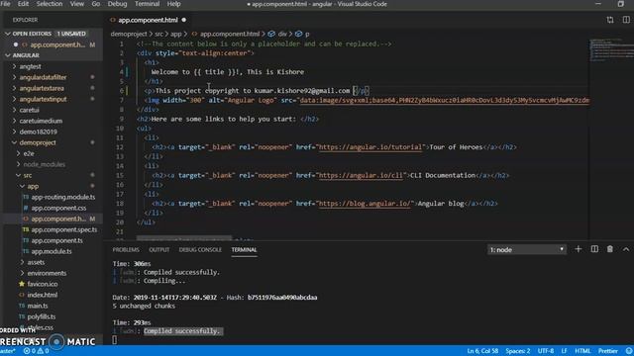This screenshot has height=356, width=634.
Task: Open app.component.ts file
Action: 57,240
